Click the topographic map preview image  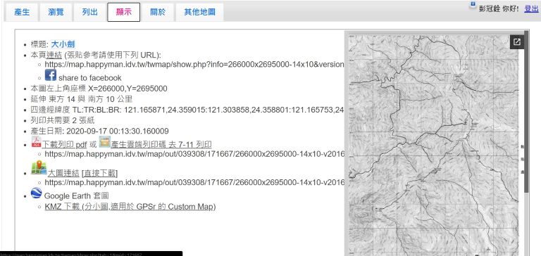coord(433,145)
